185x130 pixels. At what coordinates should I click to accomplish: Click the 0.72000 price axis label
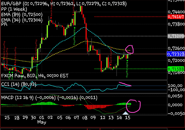point(176,61)
